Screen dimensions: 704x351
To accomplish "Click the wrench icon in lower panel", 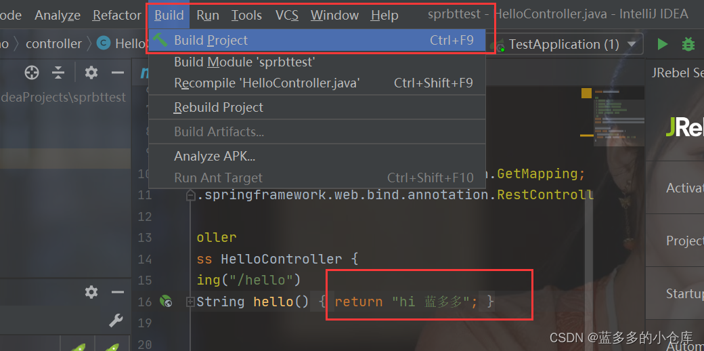I will tap(116, 321).
